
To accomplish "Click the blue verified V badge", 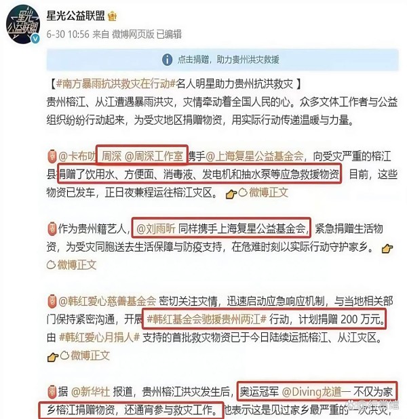I will coord(35,39).
